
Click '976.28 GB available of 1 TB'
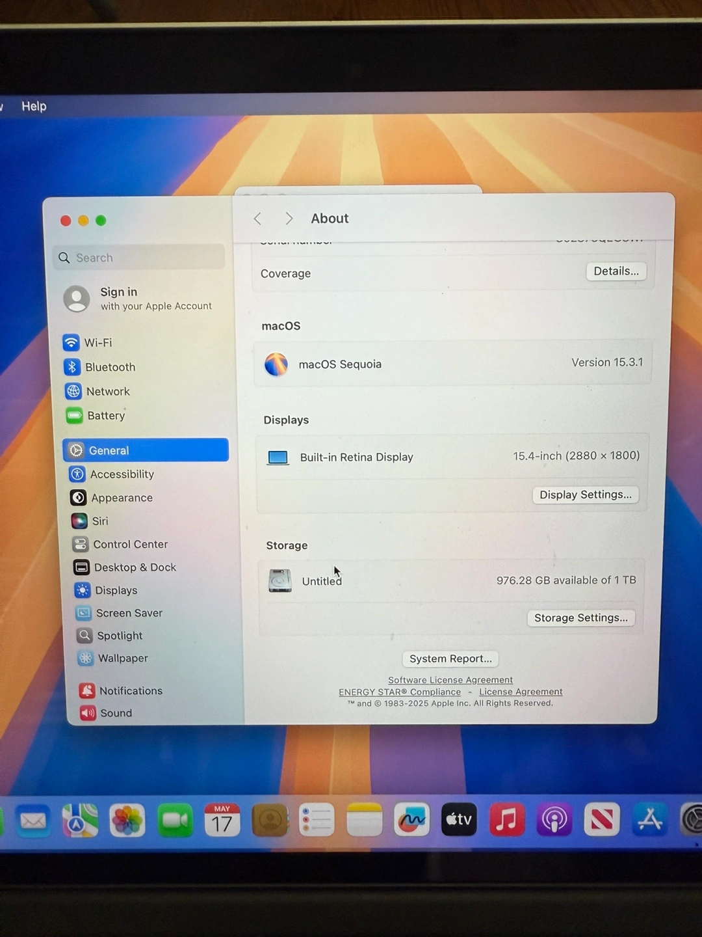(566, 580)
